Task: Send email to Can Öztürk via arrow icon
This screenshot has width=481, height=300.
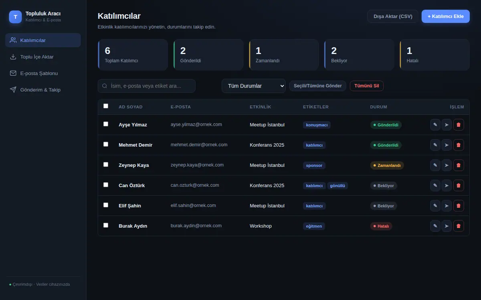Action: (447, 185)
